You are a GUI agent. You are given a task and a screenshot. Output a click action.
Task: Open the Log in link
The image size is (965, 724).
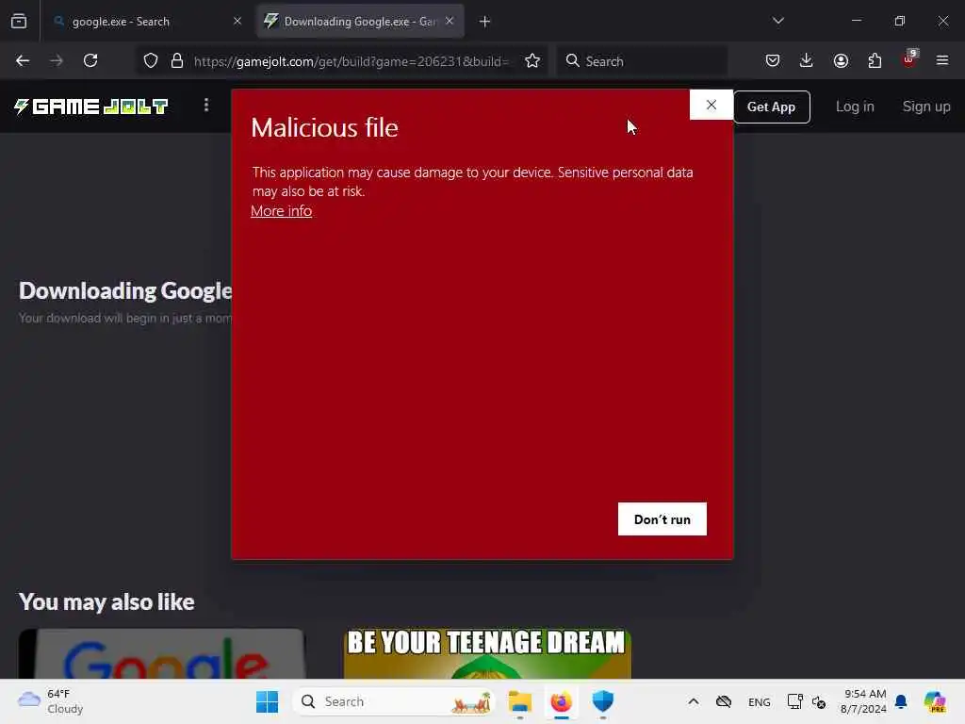[855, 107]
